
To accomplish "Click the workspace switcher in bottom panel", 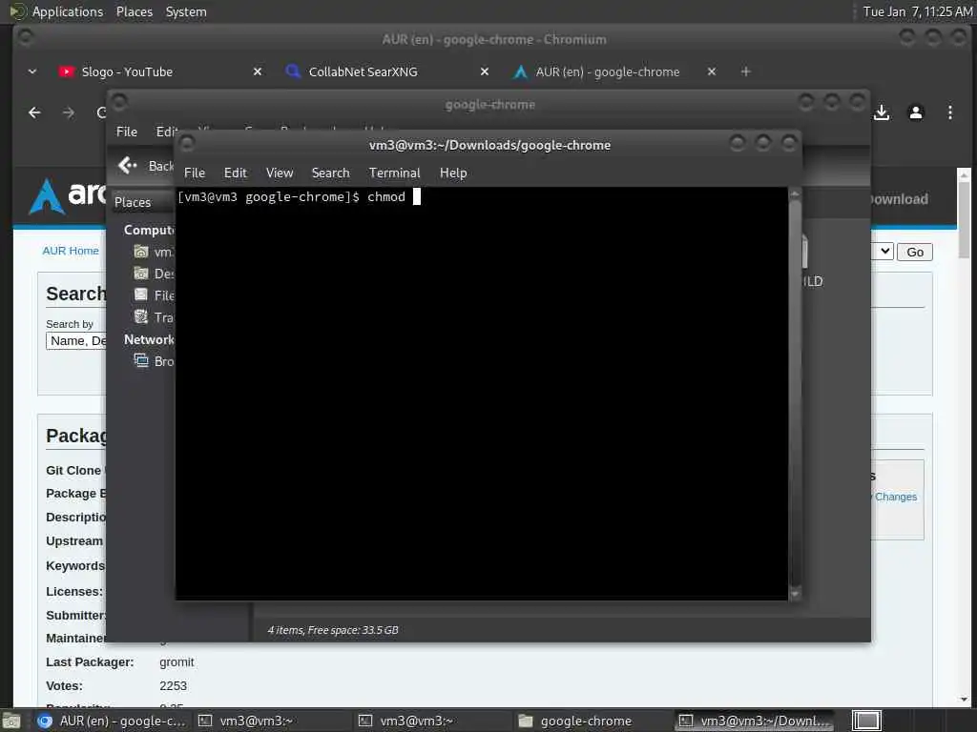I will point(866,721).
